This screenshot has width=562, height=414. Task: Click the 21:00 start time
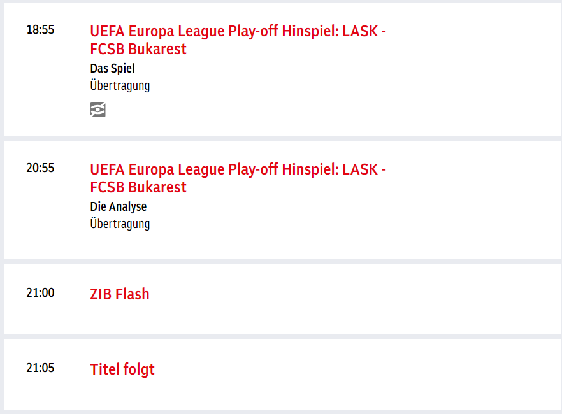tap(40, 292)
